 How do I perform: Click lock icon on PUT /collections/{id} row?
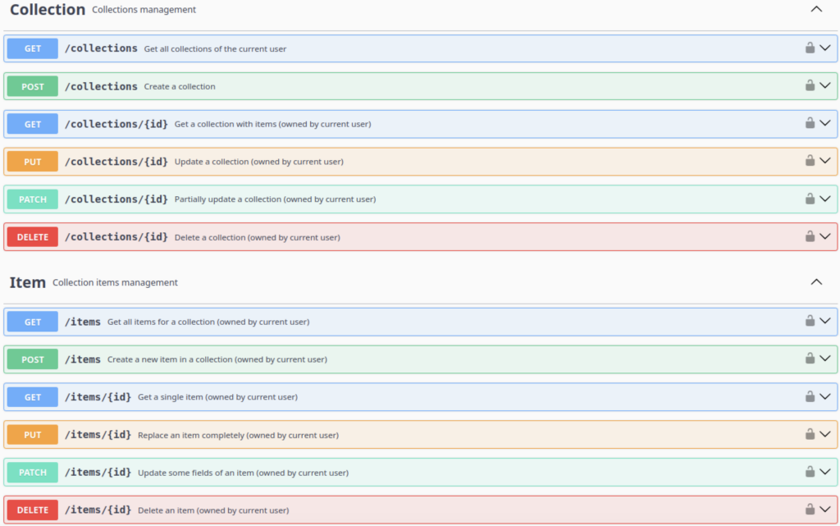coord(810,161)
